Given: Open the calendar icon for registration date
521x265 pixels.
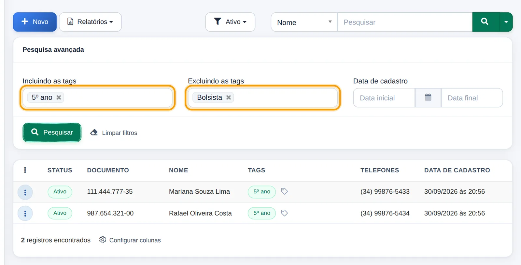Looking at the screenshot, I should click(x=428, y=98).
